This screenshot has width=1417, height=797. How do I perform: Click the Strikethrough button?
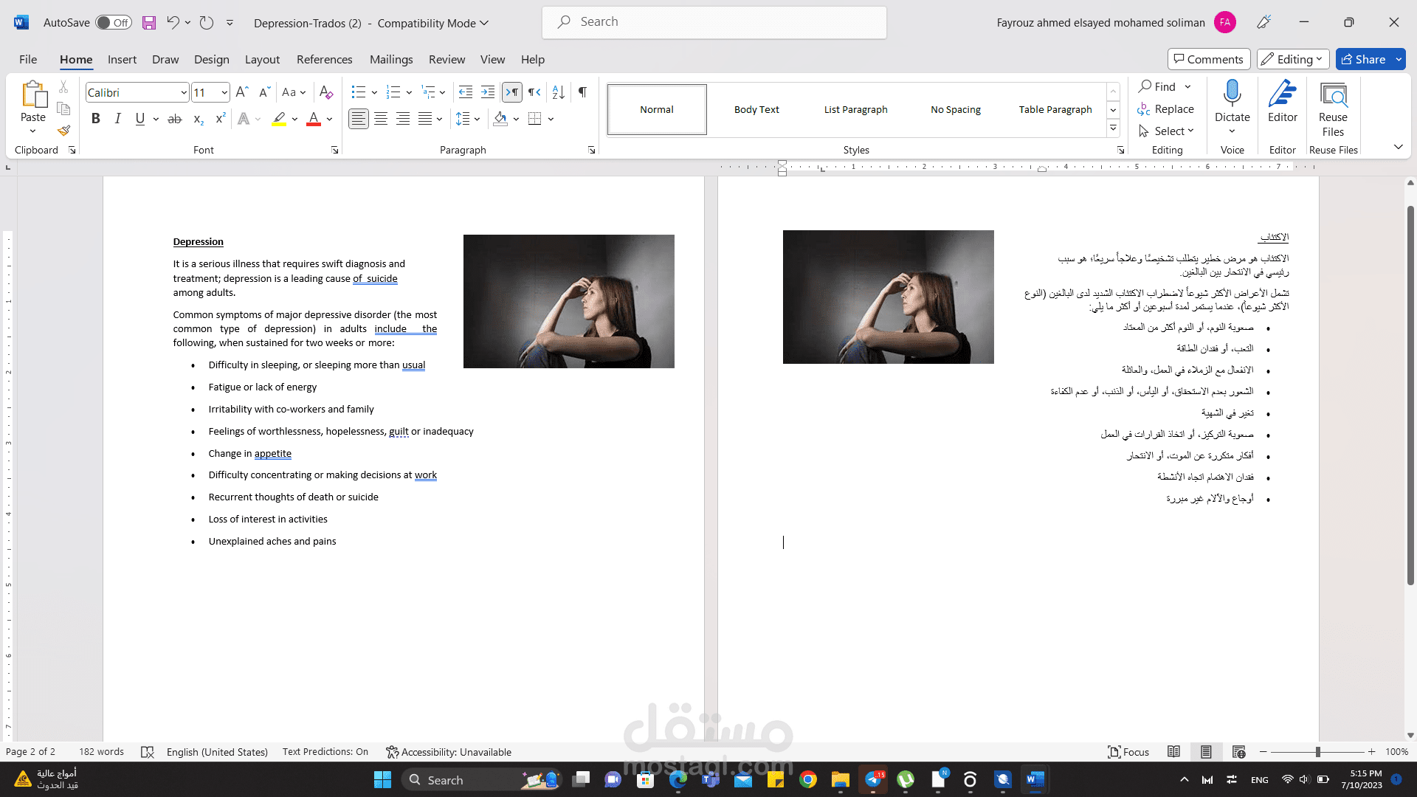pos(175,119)
